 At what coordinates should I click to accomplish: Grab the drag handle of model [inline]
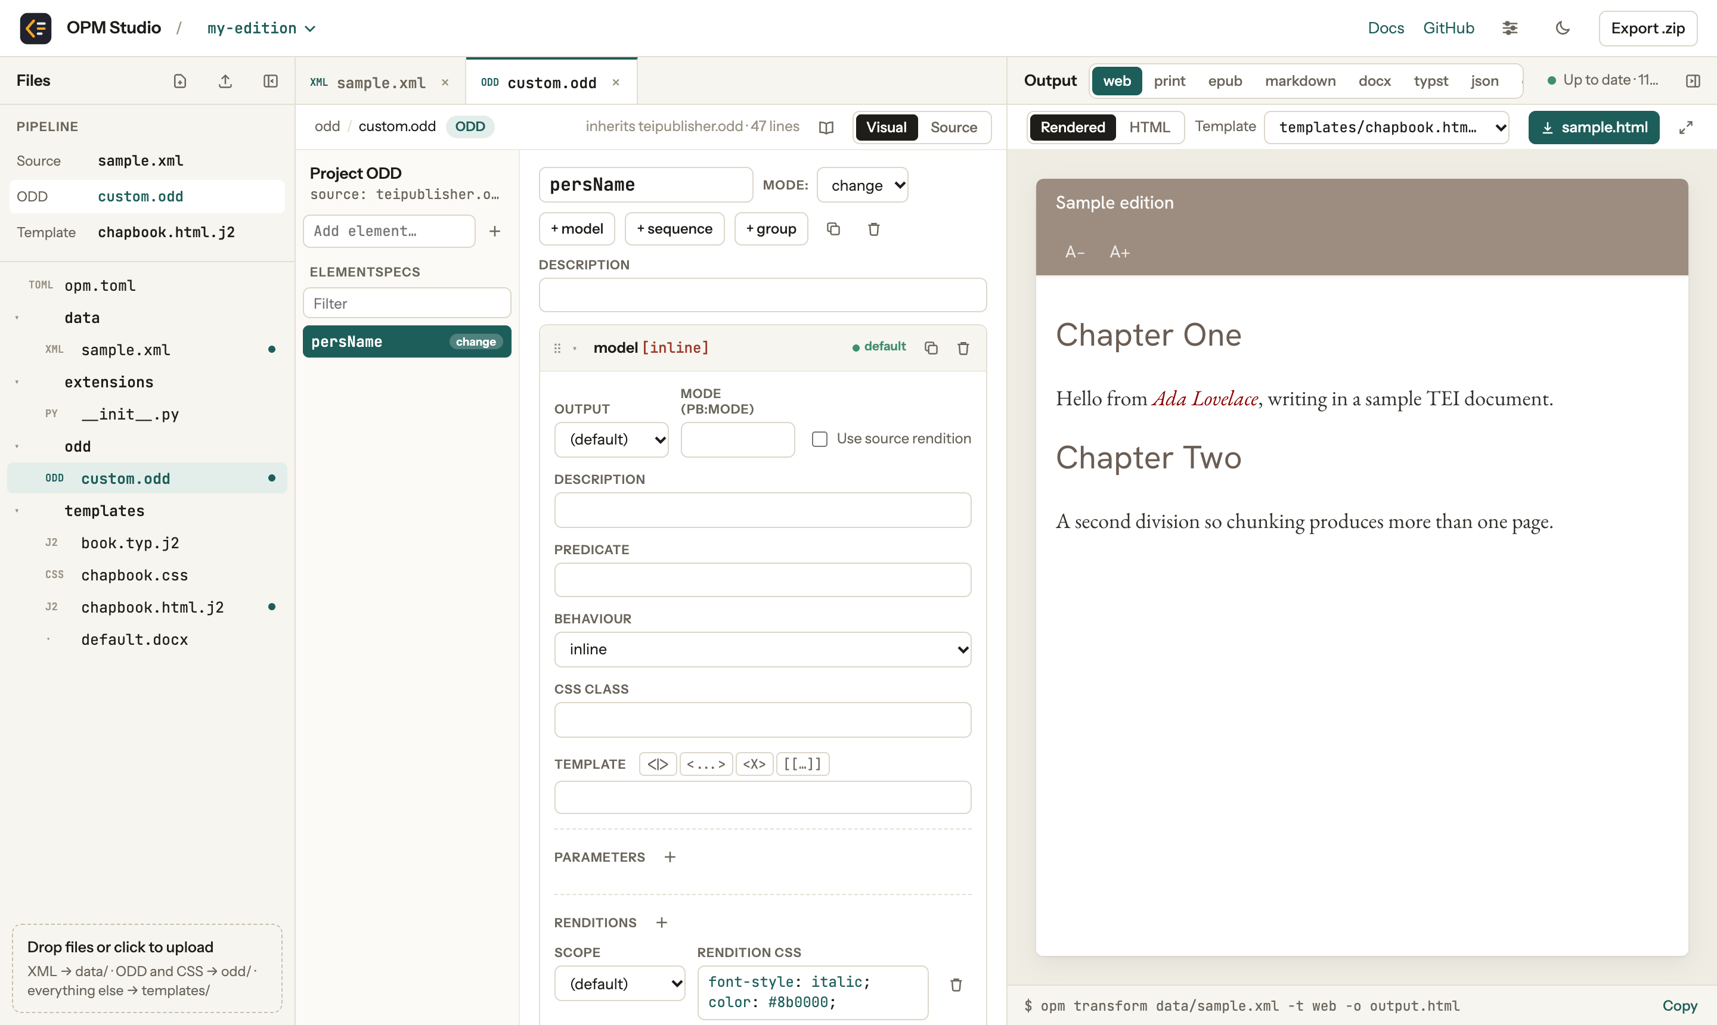click(x=557, y=348)
